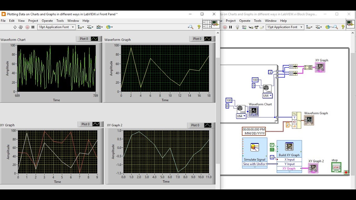
Task: Abort execution in Block Diagram toolbar
Action: [225, 27]
